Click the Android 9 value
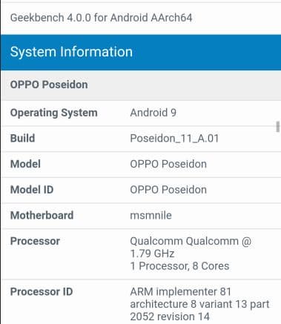281x324 pixels. click(153, 113)
